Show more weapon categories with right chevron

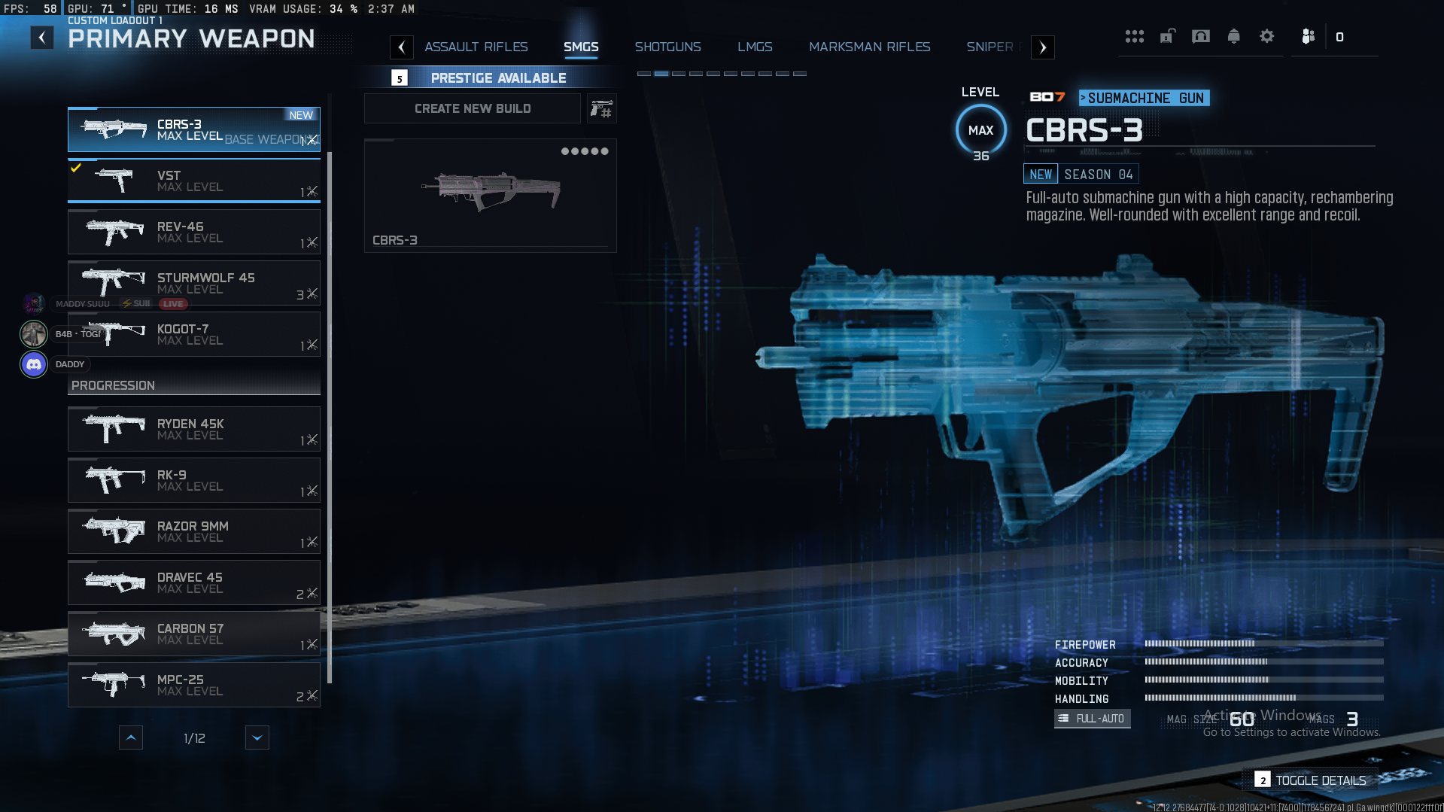(x=1042, y=47)
